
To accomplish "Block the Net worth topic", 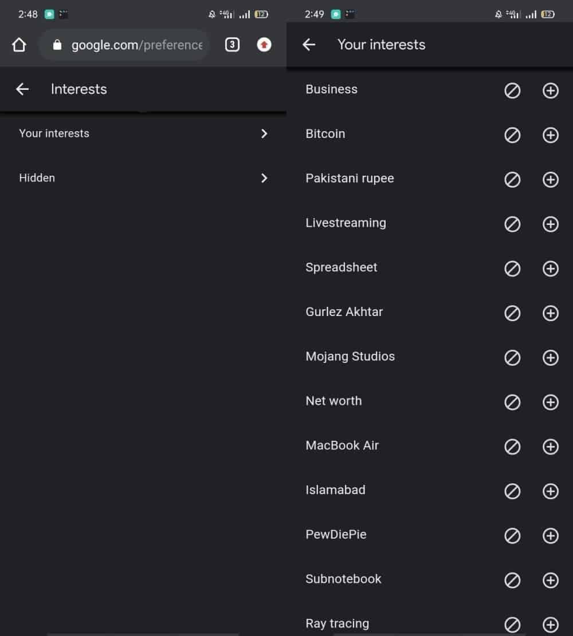I will pos(512,402).
